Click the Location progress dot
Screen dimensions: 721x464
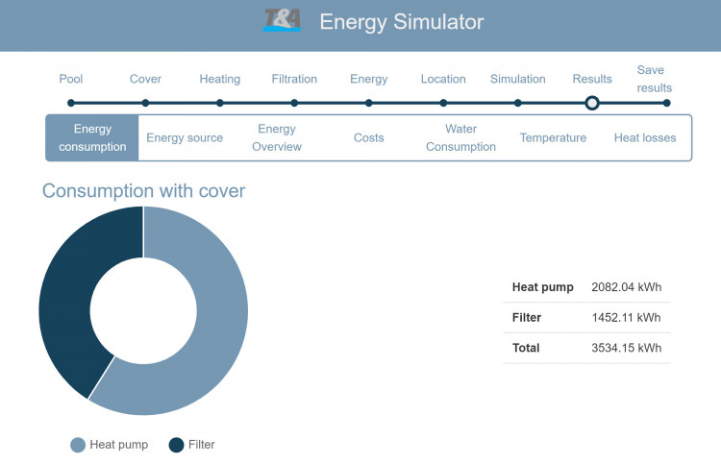pos(443,103)
